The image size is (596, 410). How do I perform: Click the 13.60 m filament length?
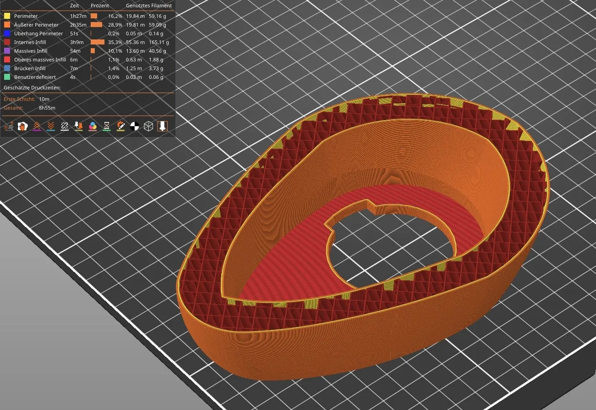[x=135, y=51]
